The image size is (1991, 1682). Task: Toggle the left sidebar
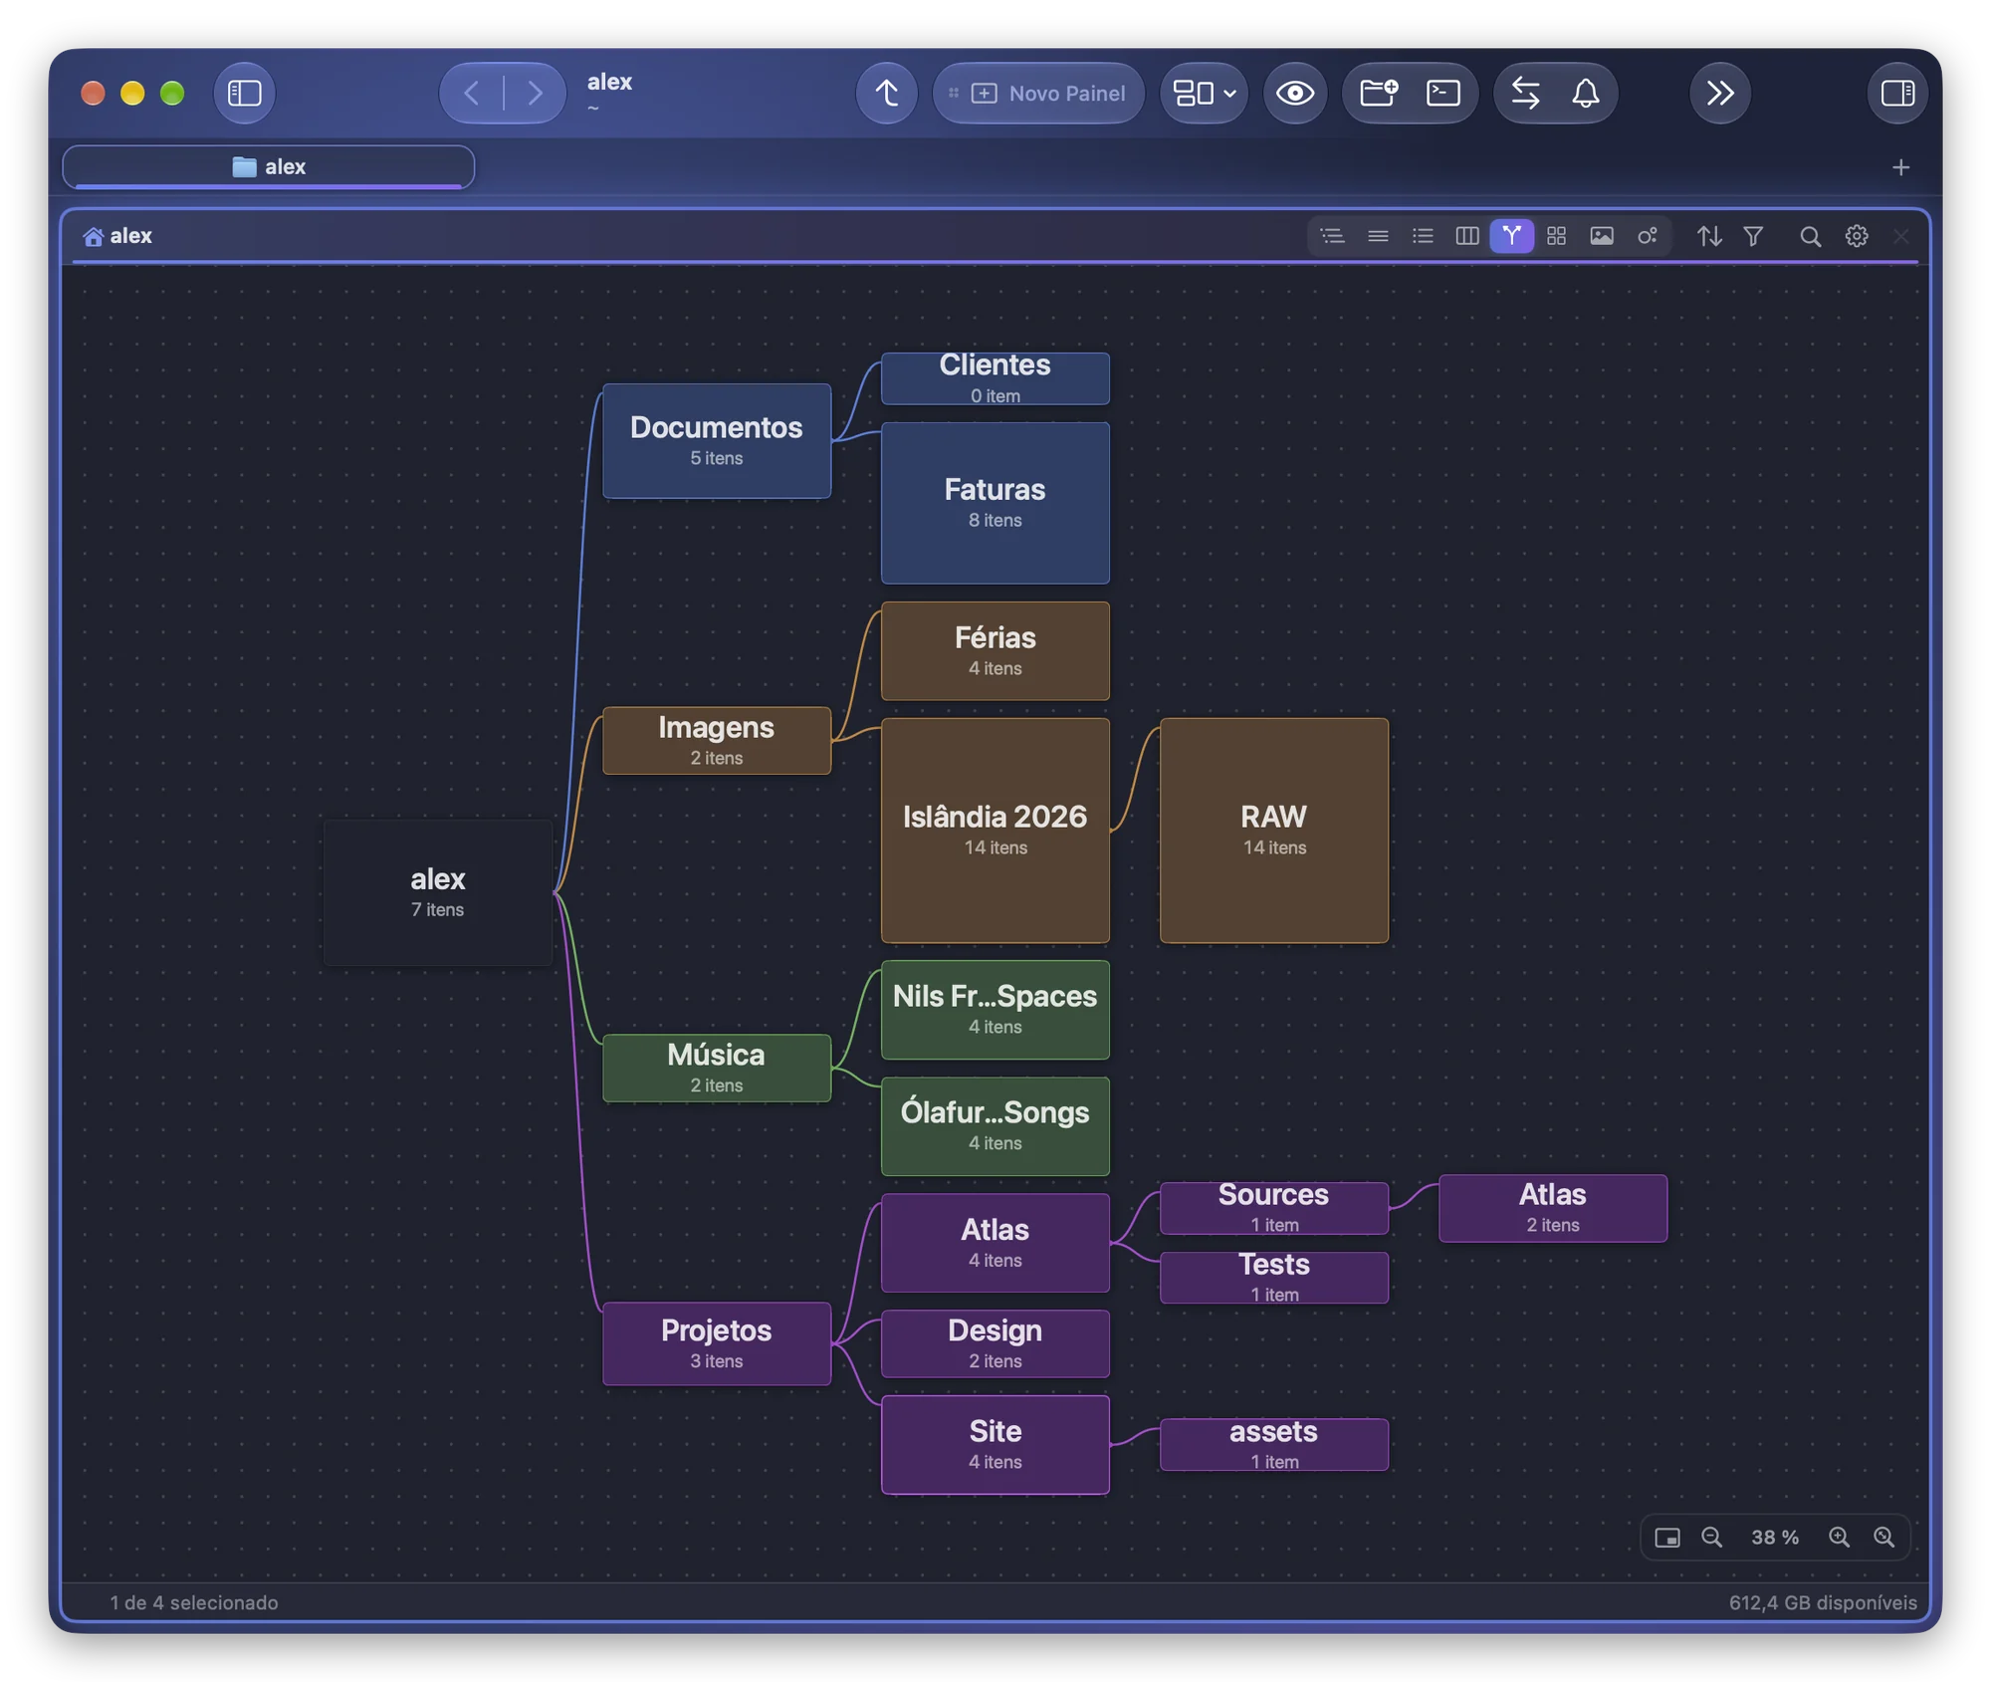(x=245, y=94)
